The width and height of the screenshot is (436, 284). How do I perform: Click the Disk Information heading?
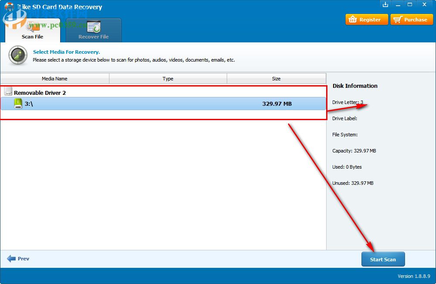click(355, 86)
